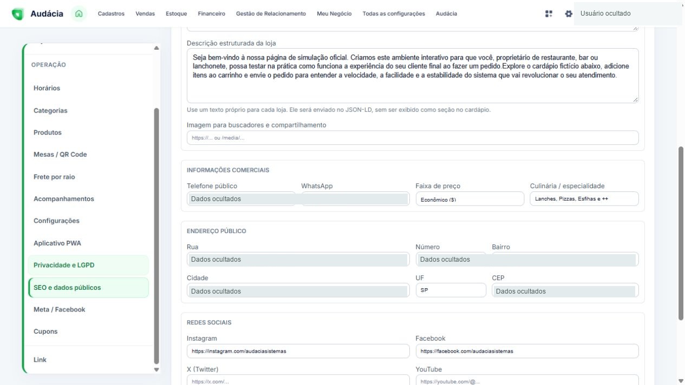
Task: Open settings with the gear icon
Action: 568,14
